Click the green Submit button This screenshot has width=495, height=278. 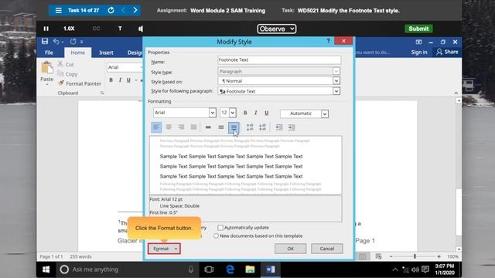point(418,29)
